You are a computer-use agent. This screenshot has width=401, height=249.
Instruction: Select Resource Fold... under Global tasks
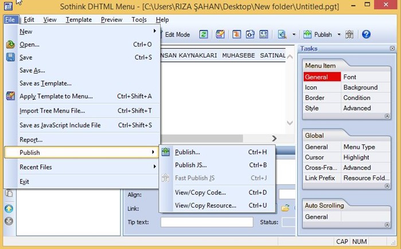365,178
